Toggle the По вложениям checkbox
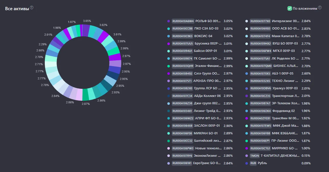 coord(289,8)
